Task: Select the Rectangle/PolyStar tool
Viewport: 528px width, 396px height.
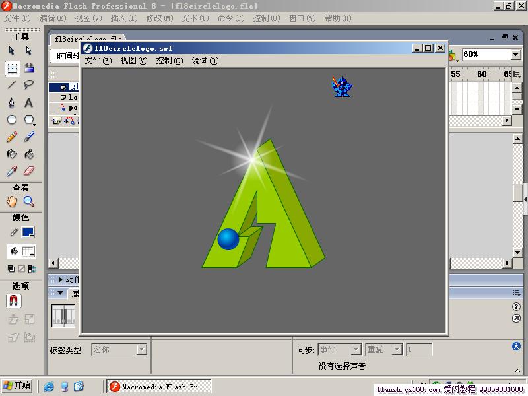Action: tap(30, 120)
